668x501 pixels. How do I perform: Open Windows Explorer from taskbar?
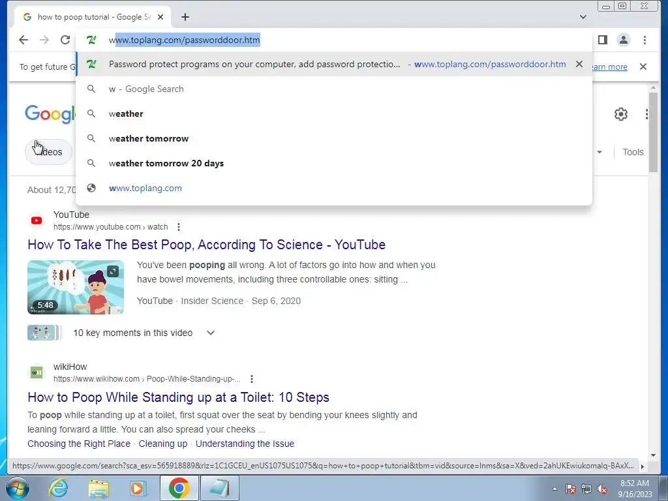99,488
